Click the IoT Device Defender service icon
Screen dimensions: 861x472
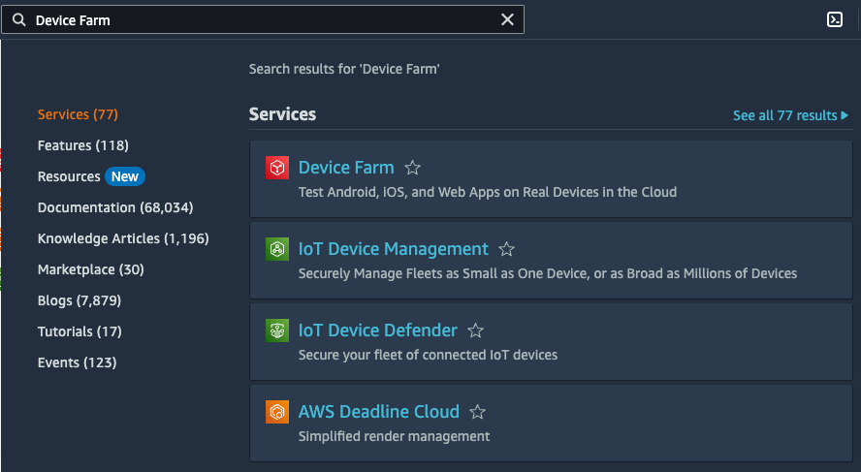click(277, 330)
